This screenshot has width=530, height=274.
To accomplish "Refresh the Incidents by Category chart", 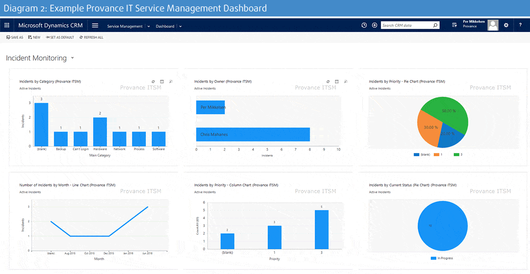I will pyautogui.click(x=153, y=81).
